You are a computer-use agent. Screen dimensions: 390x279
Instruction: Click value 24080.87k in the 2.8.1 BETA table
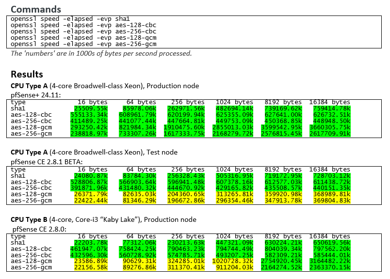[x=91, y=176]
